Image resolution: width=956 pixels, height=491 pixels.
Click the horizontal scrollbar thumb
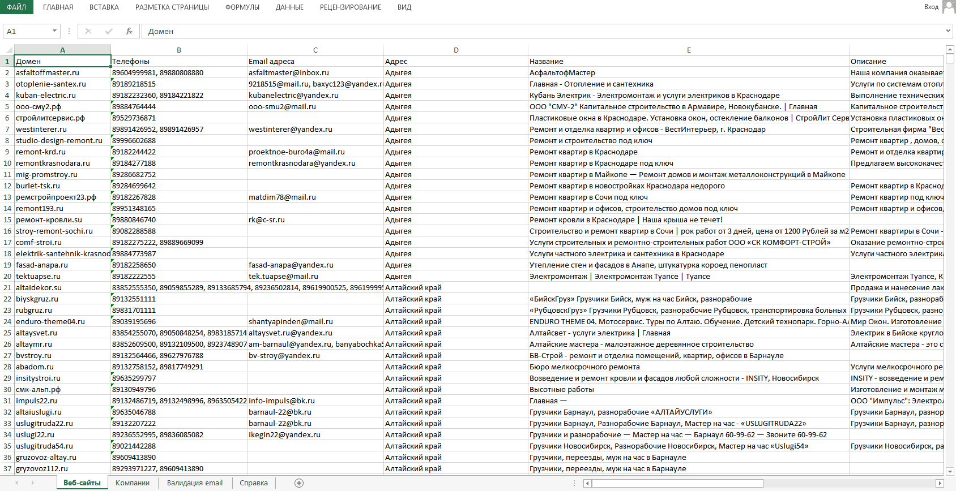677,483
